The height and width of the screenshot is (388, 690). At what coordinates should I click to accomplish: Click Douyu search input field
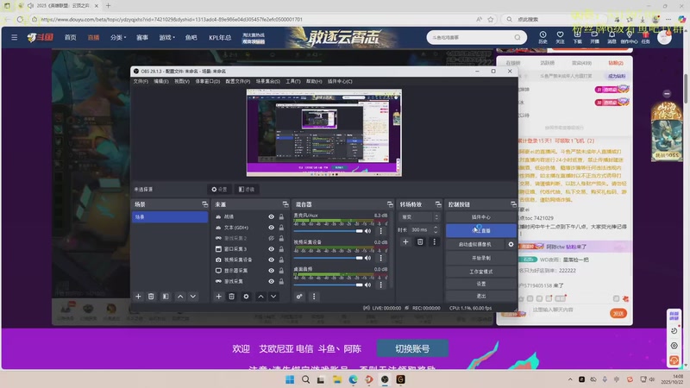(x=471, y=37)
